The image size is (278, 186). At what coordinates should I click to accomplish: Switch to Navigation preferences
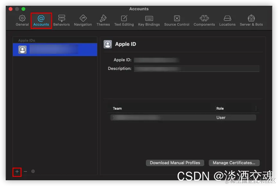coord(83,21)
